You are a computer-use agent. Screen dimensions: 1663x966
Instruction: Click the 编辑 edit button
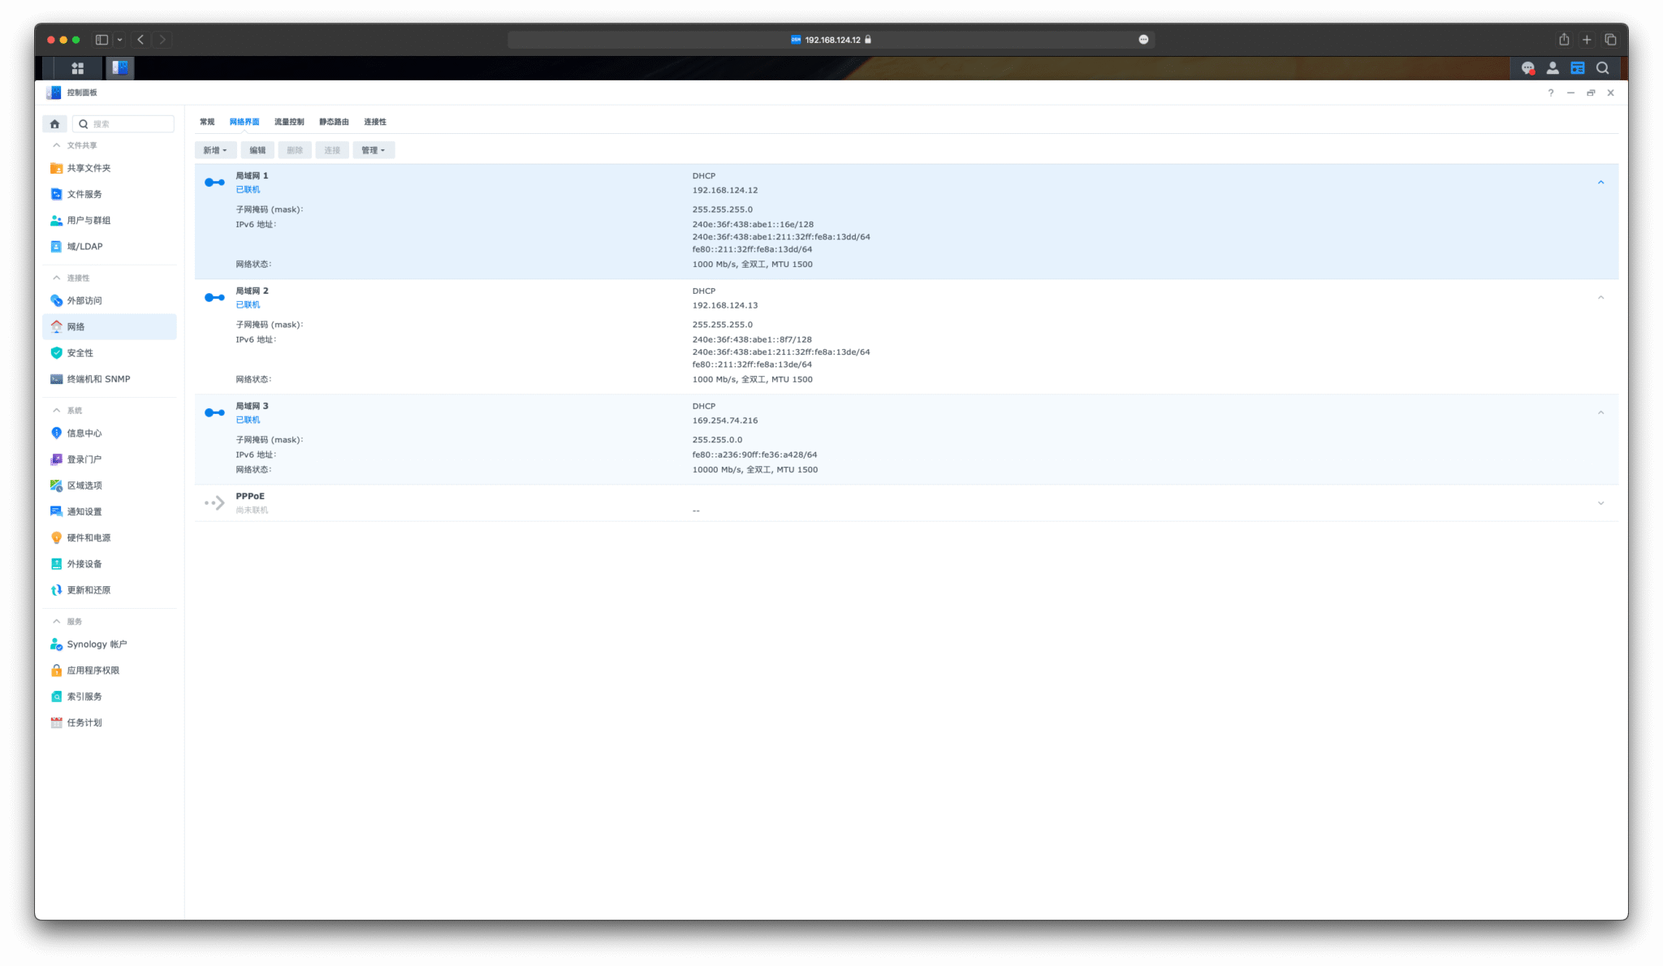click(x=257, y=150)
